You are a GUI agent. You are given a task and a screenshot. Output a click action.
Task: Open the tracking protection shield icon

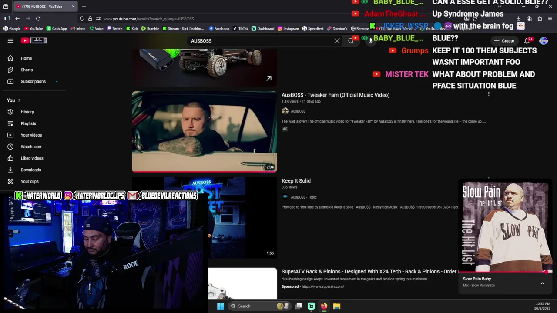82,19
